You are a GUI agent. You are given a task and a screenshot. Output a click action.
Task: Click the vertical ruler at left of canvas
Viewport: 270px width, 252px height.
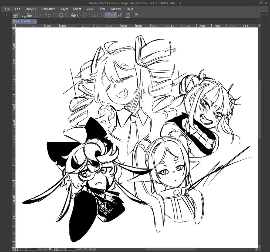tap(14, 137)
